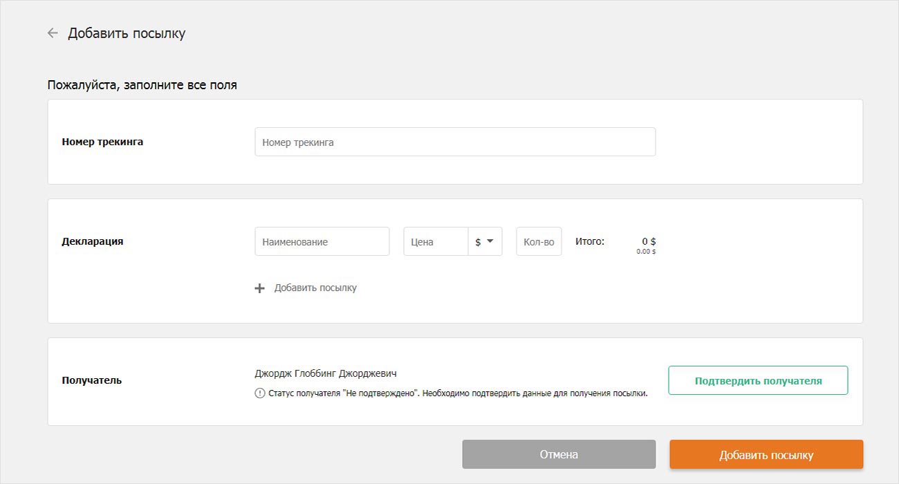The height and width of the screenshot is (484, 899).
Task: Click the Наименование text field
Action: [x=322, y=242]
